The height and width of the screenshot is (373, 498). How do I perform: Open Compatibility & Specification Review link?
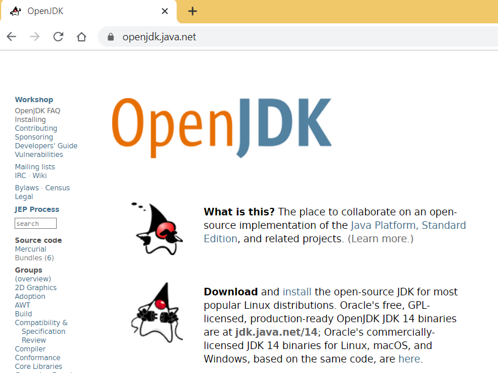pos(41,331)
